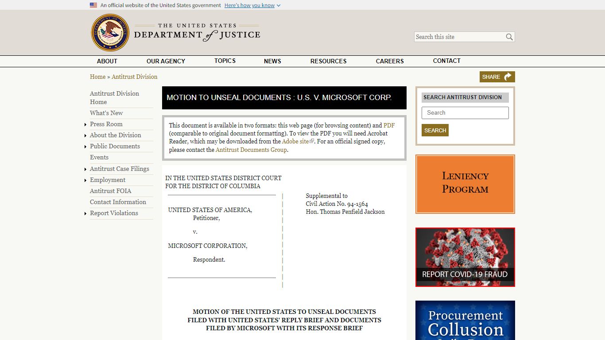Open the TOPICS menu
Viewport: 605px width, 340px height.
point(225,61)
